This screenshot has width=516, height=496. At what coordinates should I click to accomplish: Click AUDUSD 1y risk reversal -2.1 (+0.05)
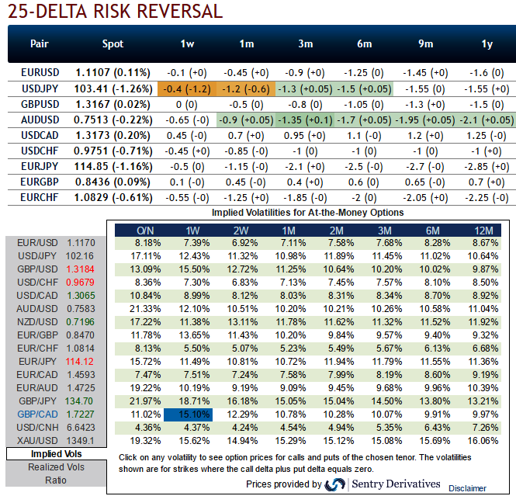click(487, 120)
